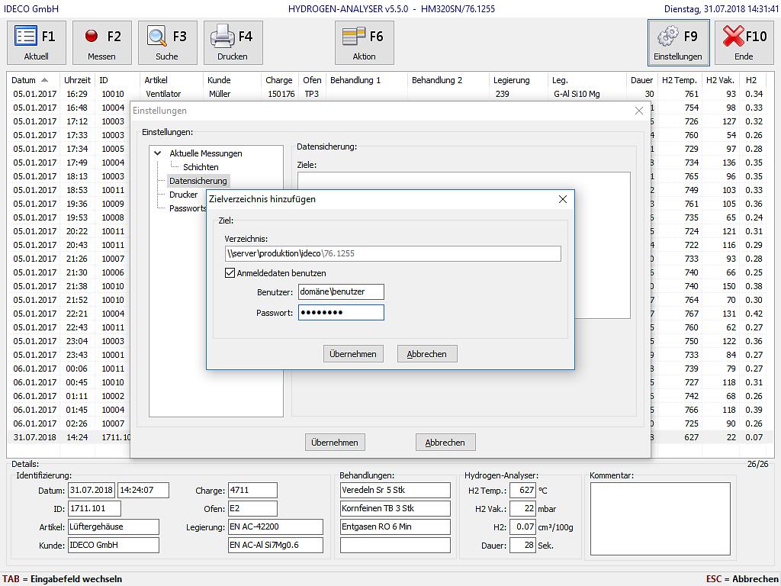781x586 pixels.
Task: Click the Benutzer text field
Action: click(x=341, y=291)
